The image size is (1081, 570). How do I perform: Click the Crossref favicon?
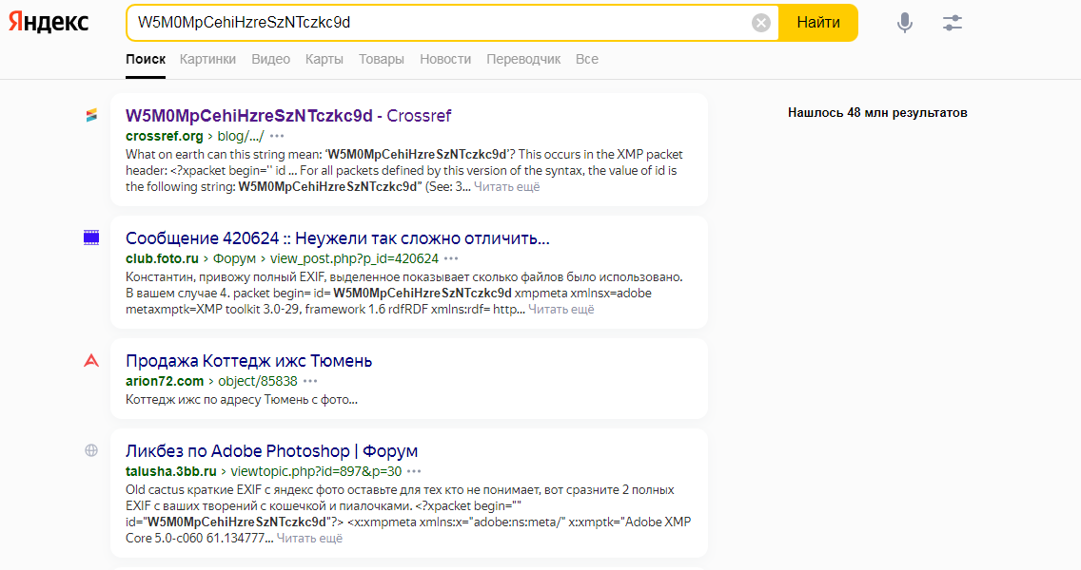click(91, 116)
